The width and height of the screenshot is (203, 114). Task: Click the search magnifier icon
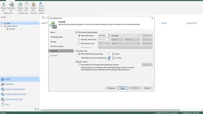(43, 17)
